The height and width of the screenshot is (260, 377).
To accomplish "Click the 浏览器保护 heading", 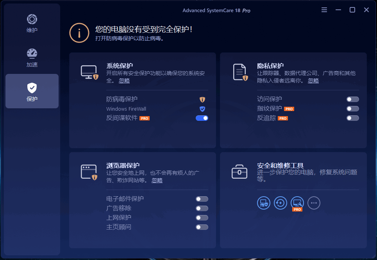I will [x=123, y=165].
